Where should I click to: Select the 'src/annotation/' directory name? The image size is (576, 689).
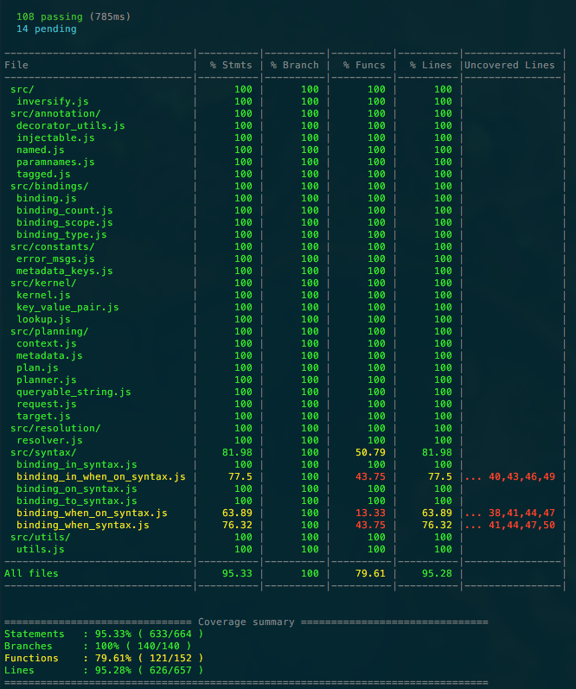(x=56, y=113)
